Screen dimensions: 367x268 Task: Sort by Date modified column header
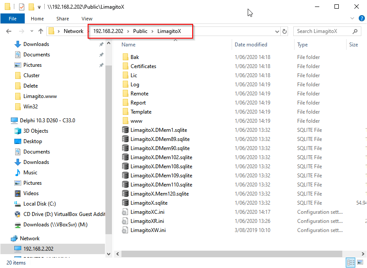pos(251,45)
